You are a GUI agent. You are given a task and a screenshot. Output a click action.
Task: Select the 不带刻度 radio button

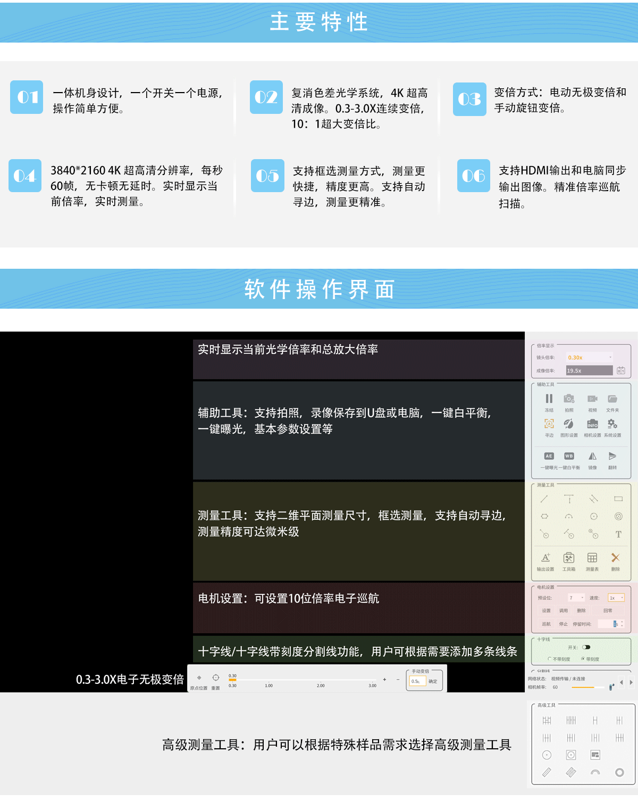pyautogui.click(x=550, y=659)
